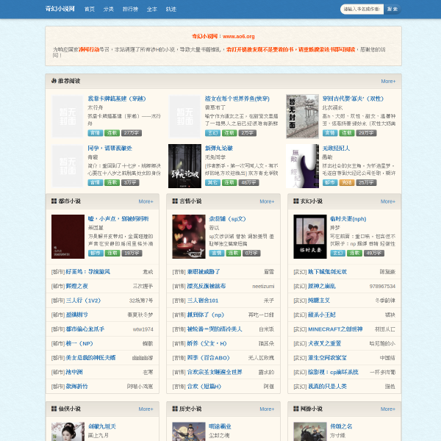The width and height of the screenshot is (441, 441).
Task: Open the 无敌经纪人 title link
Action: pos(336,148)
